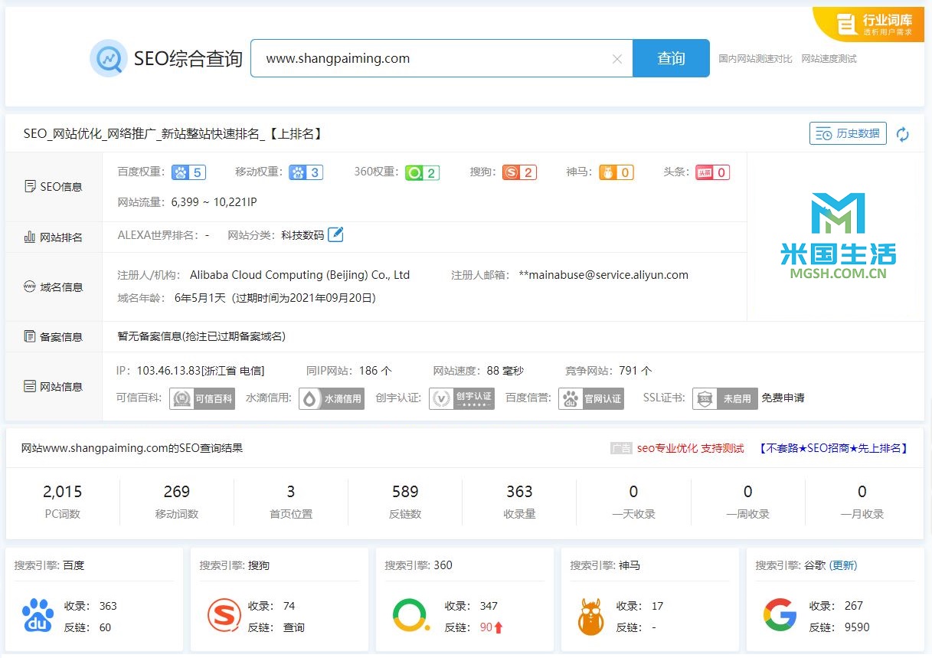Click the 头条 weight badge showing 0
Image resolution: width=932 pixels, height=658 pixels.
point(712,172)
